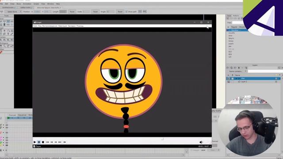
Task: Click Reset next to Length field
Action: 72,11
